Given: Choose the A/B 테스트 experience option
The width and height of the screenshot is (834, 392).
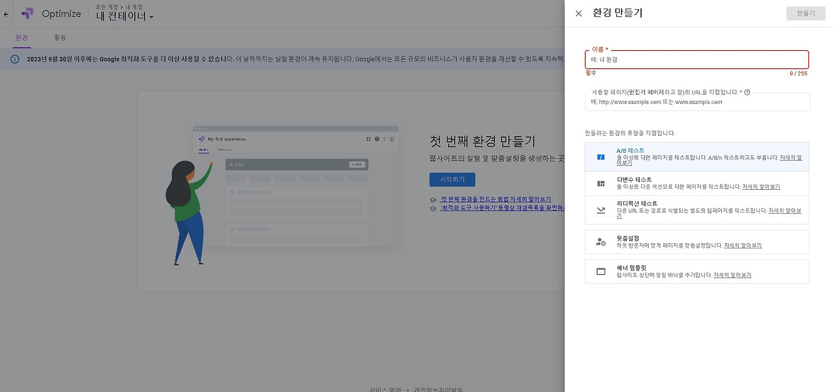Looking at the screenshot, I should coord(665,156).
